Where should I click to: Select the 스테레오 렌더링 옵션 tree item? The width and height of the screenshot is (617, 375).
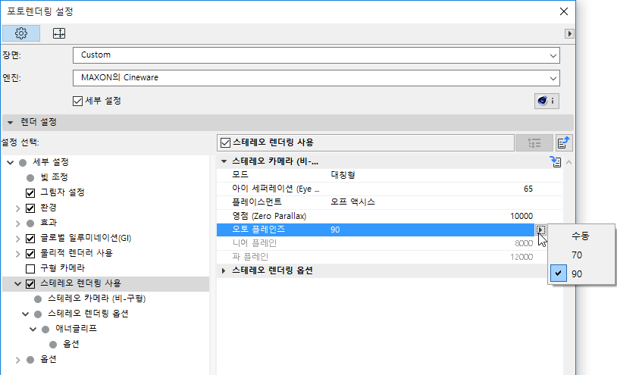(x=88, y=314)
